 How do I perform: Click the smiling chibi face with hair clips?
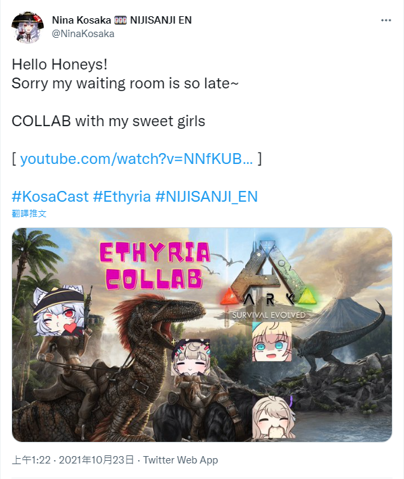pos(191,358)
